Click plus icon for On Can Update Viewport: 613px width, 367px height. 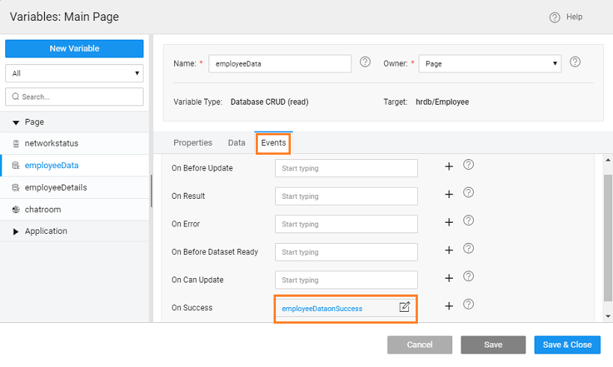pos(449,278)
